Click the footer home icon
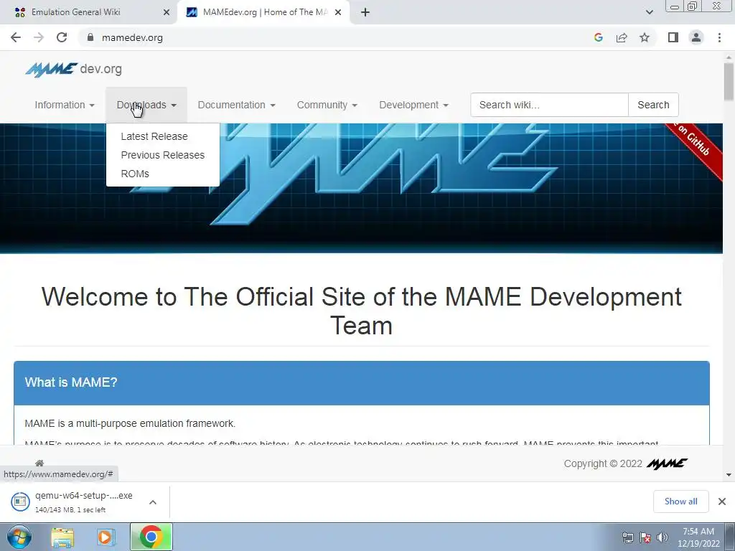The image size is (735, 551). click(x=39, y=463)
